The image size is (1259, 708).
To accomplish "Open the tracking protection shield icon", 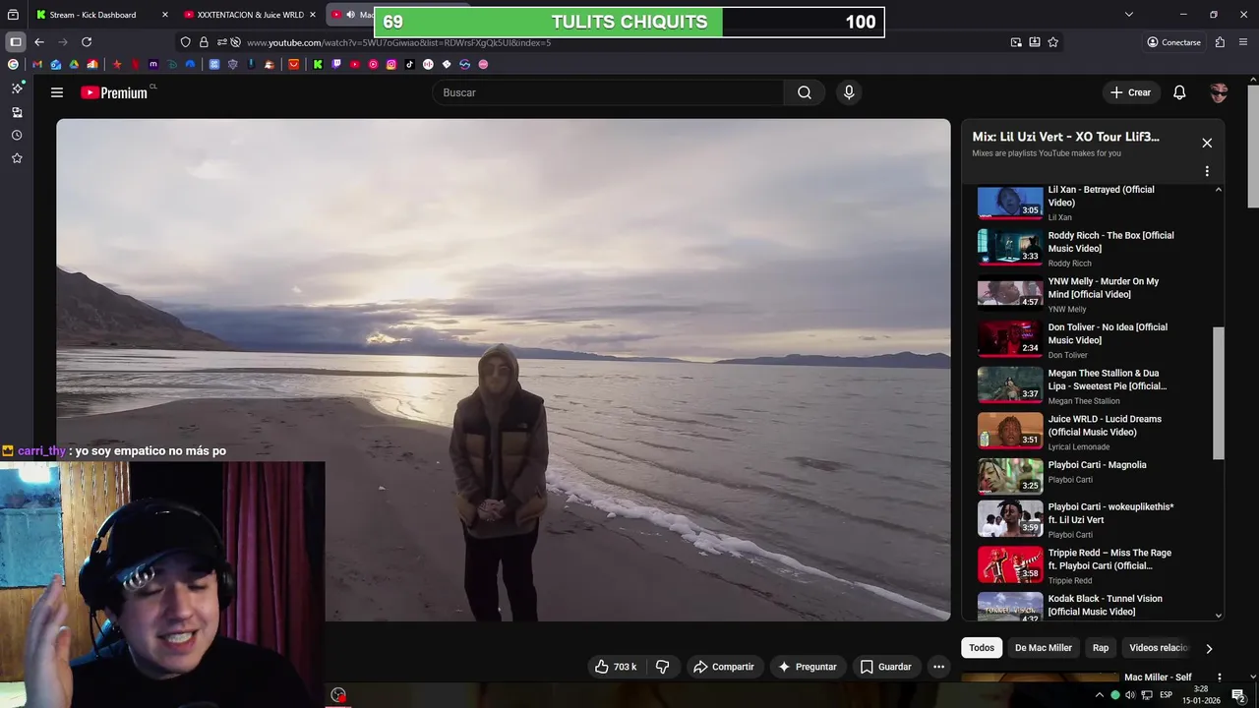I will point(185,42).
